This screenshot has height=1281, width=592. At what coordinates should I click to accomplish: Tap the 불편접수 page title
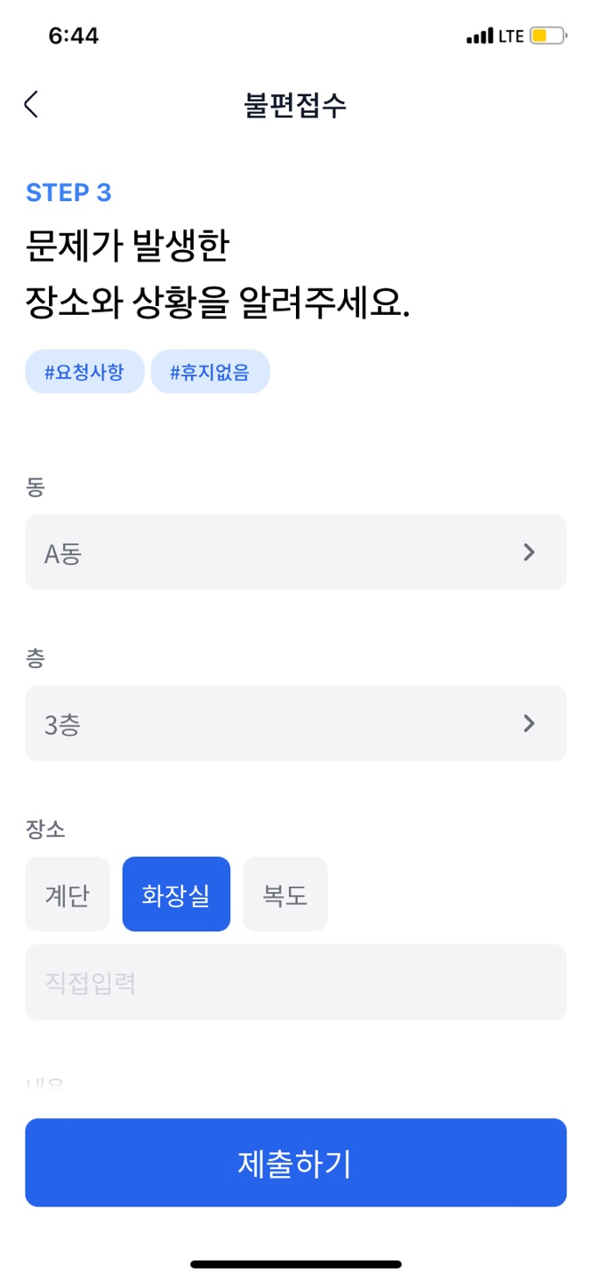(295, 105)
